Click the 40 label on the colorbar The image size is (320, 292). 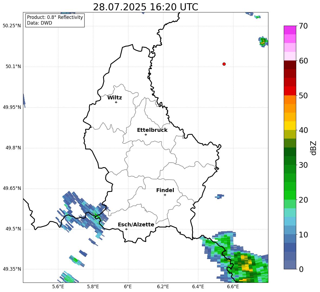click(x=303, y=130)
